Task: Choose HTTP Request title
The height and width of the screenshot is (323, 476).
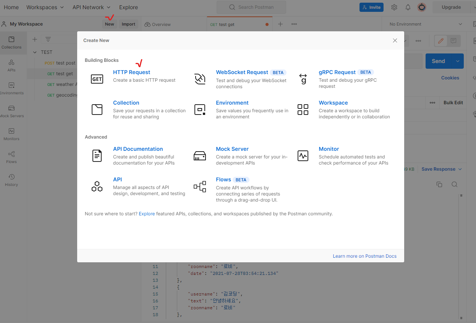Action: pos(131,72)
